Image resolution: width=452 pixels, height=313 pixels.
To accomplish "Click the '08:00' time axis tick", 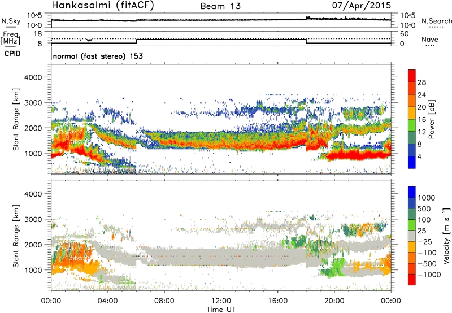I will point(164,301).
